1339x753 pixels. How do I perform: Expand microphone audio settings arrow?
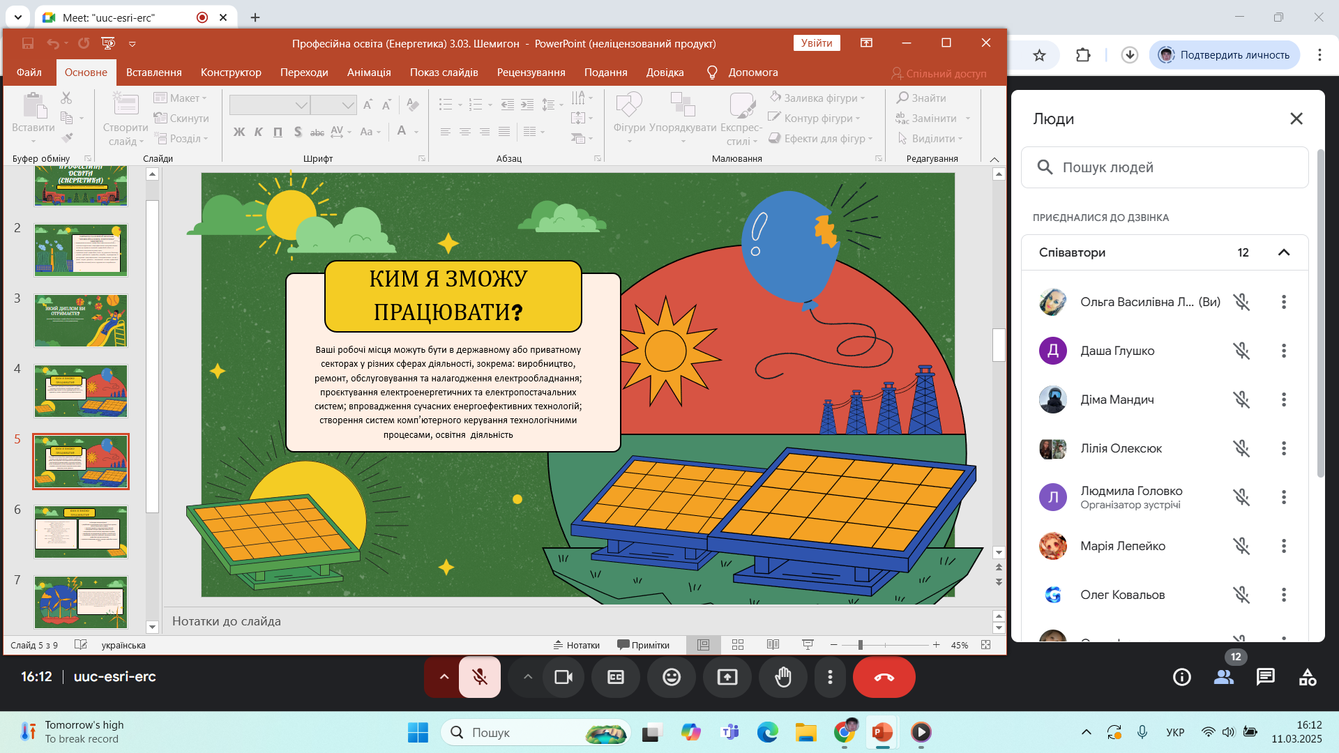(444, 677)
